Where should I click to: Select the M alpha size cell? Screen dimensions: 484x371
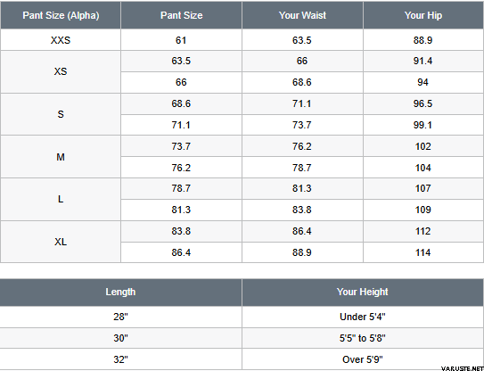(x=61, y=157)
